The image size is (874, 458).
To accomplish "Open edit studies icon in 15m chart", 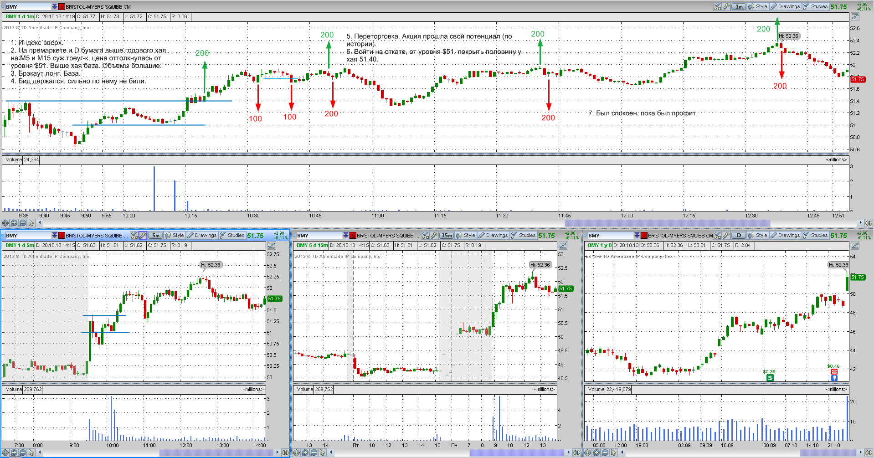I will point(425,235).
